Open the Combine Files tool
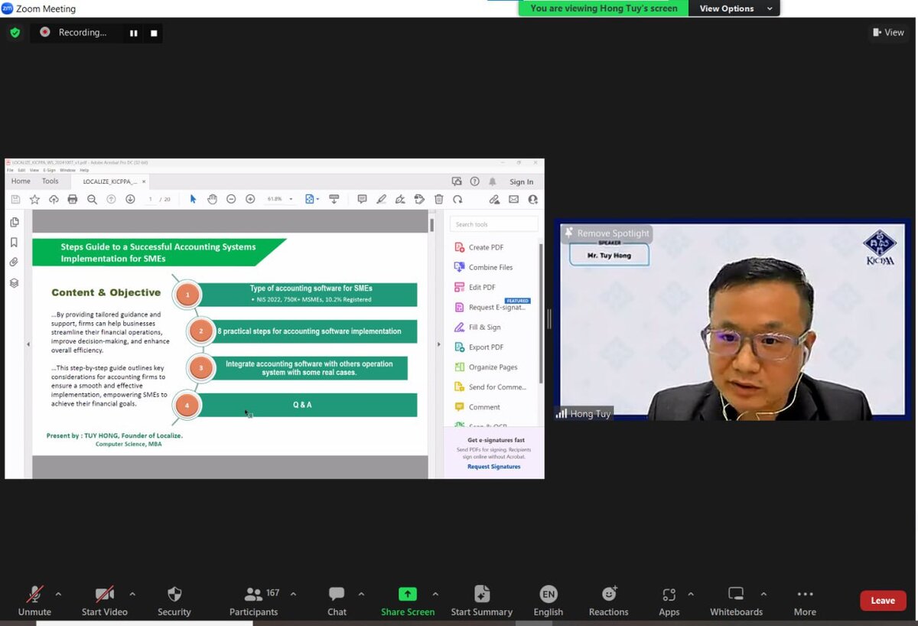This screenshot has width=918, height=626. 483,267
